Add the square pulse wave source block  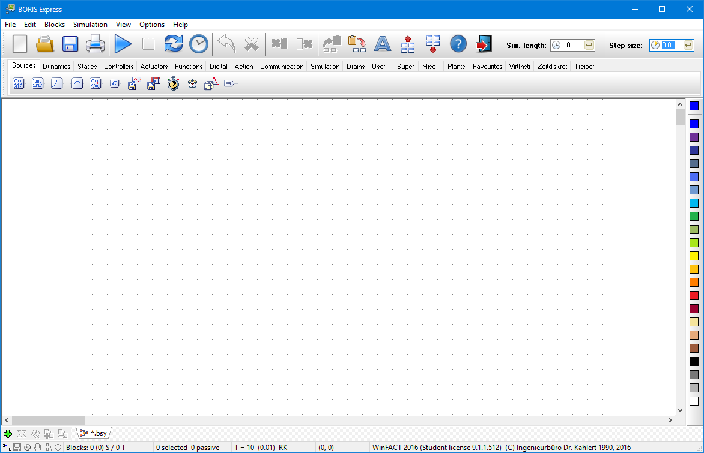click(38, 83)
